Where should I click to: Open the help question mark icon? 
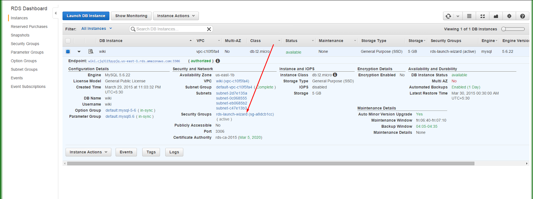(x=522, y=16)
